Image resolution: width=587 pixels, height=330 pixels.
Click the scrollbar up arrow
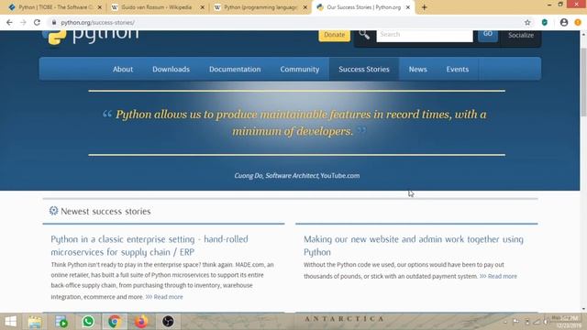583,34
